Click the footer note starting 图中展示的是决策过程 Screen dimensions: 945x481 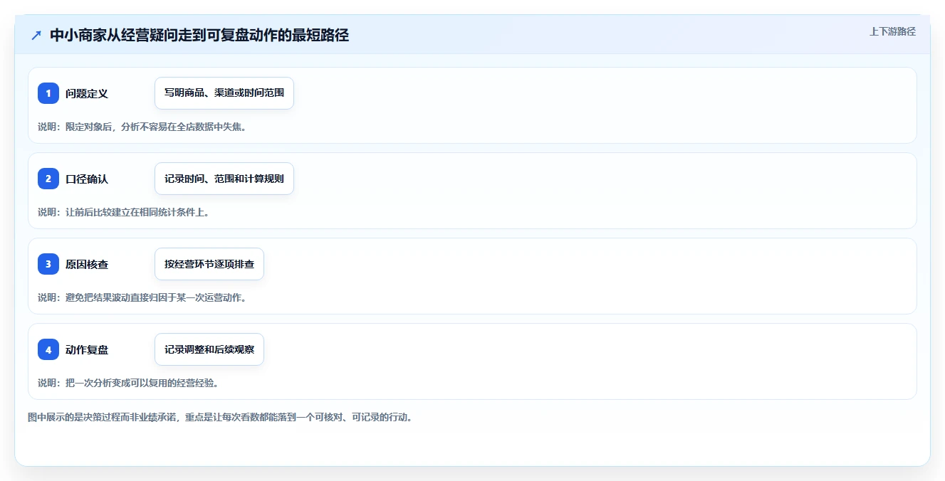coord(220,417)
